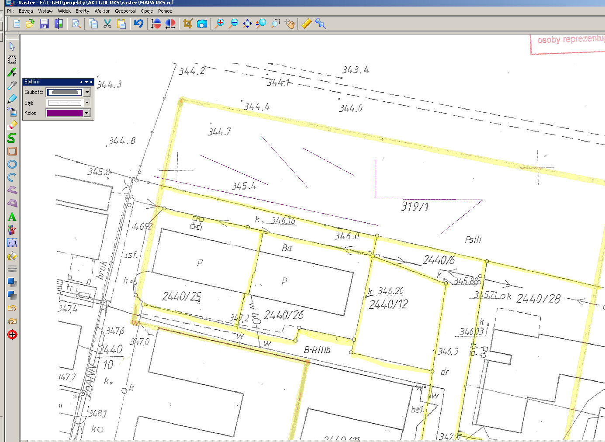This screenshot has height=442, width=605.
Task: Select the paint bucket fill tool
Action: 12,256
